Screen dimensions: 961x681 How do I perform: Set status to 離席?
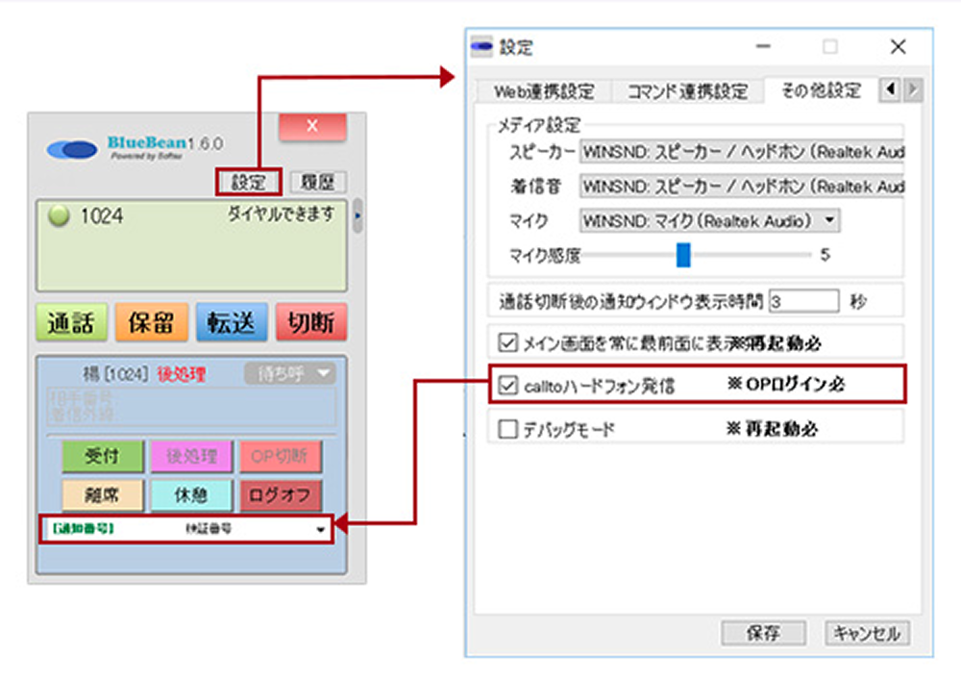[x=103, y=494]
